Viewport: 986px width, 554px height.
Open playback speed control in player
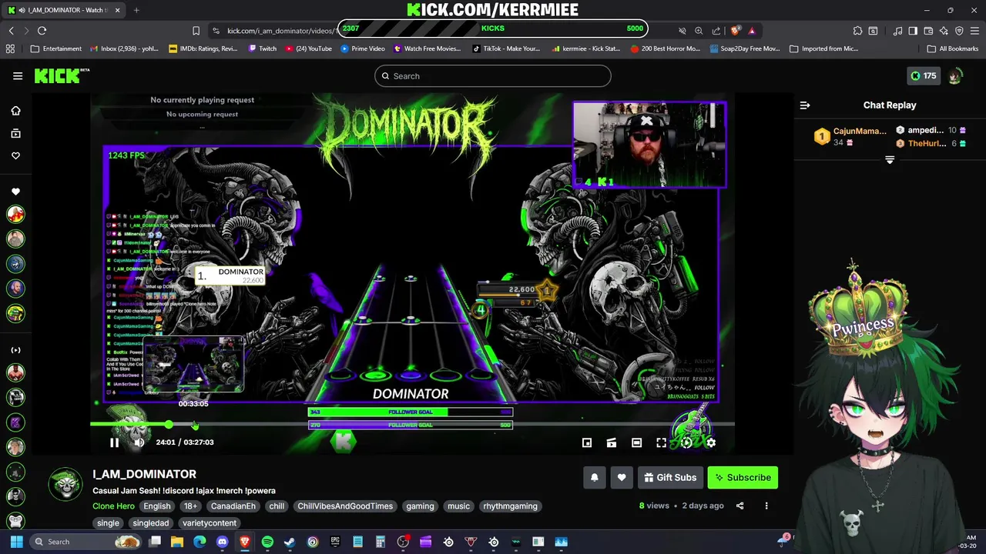coord(686,442)
